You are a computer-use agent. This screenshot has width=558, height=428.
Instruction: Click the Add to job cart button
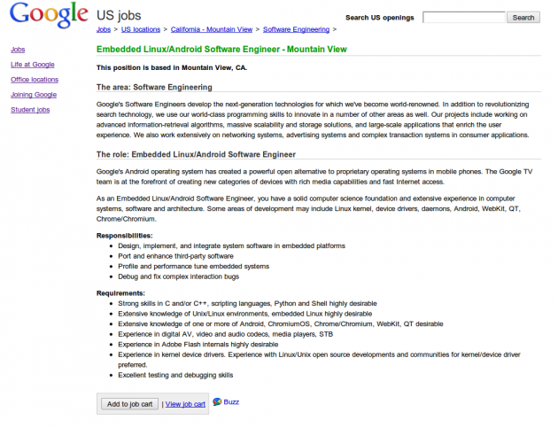point(130,404)
